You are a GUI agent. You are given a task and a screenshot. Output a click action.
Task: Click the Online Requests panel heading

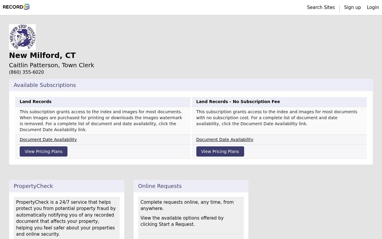point(160,186)
